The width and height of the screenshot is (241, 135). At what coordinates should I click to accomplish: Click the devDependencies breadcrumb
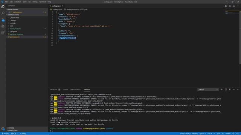(72, 9)
